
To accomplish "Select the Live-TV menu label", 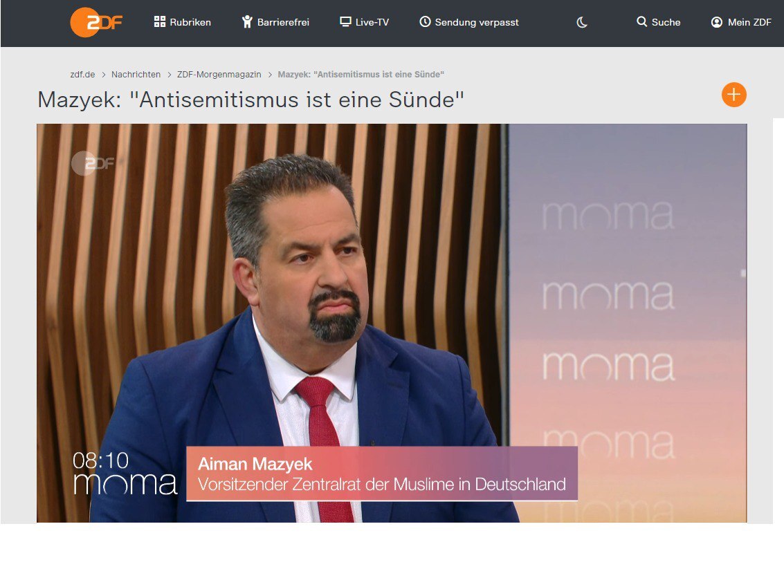I will coord(372,22).
